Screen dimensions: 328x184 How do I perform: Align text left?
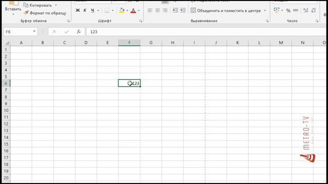click(150, 10)
